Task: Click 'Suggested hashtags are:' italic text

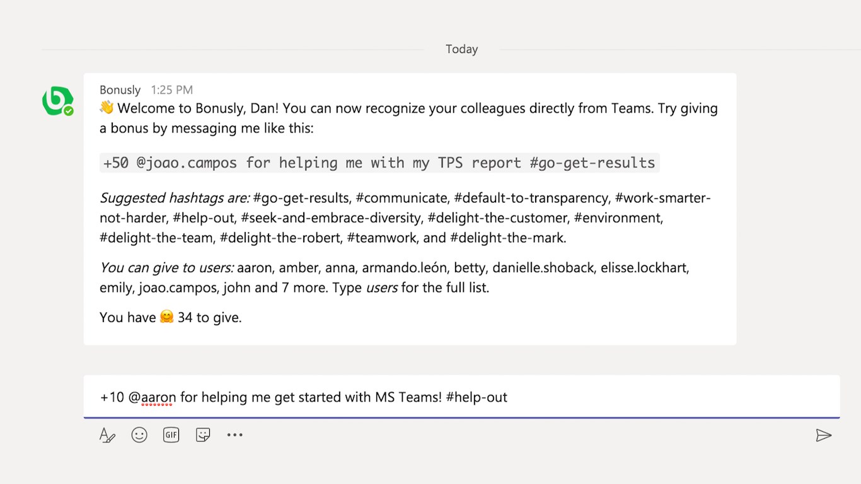Action: click(175, 198)
